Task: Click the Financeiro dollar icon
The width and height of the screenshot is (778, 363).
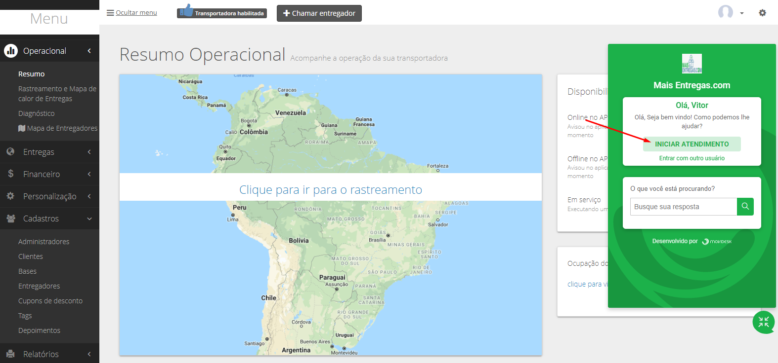Action: click(11, 174)
